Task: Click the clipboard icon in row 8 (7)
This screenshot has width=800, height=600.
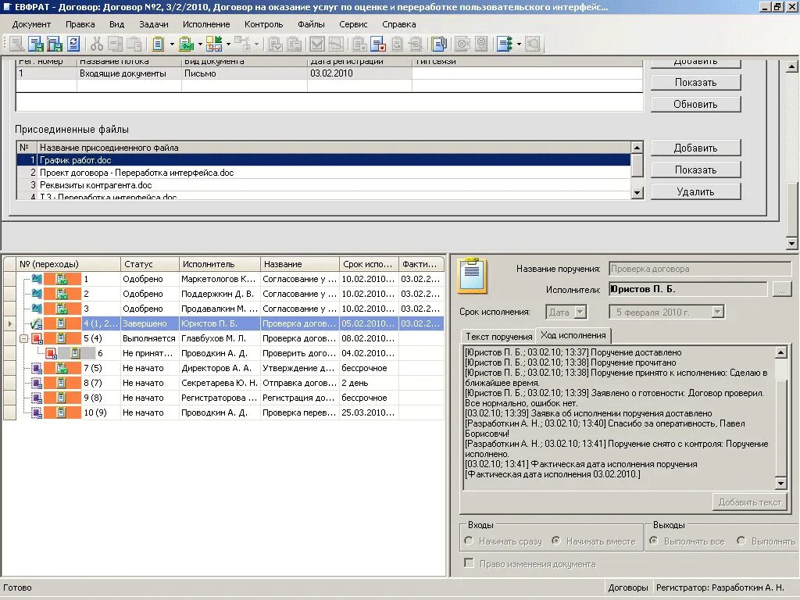Action: 61,383
